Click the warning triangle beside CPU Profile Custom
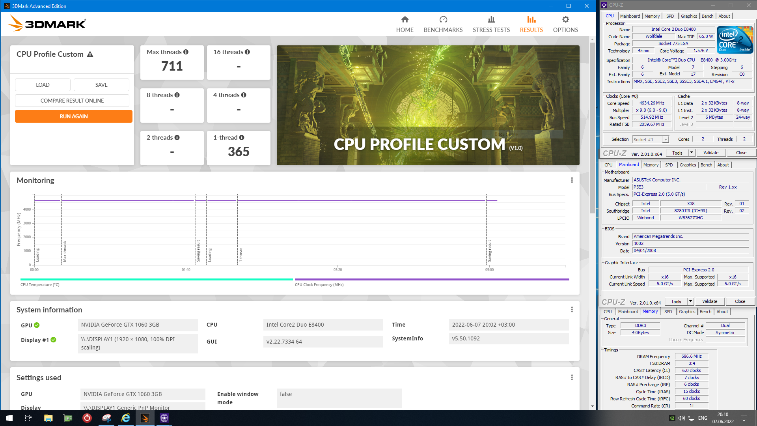Viewport: 757px width, 426px height. tap(90, 54)
